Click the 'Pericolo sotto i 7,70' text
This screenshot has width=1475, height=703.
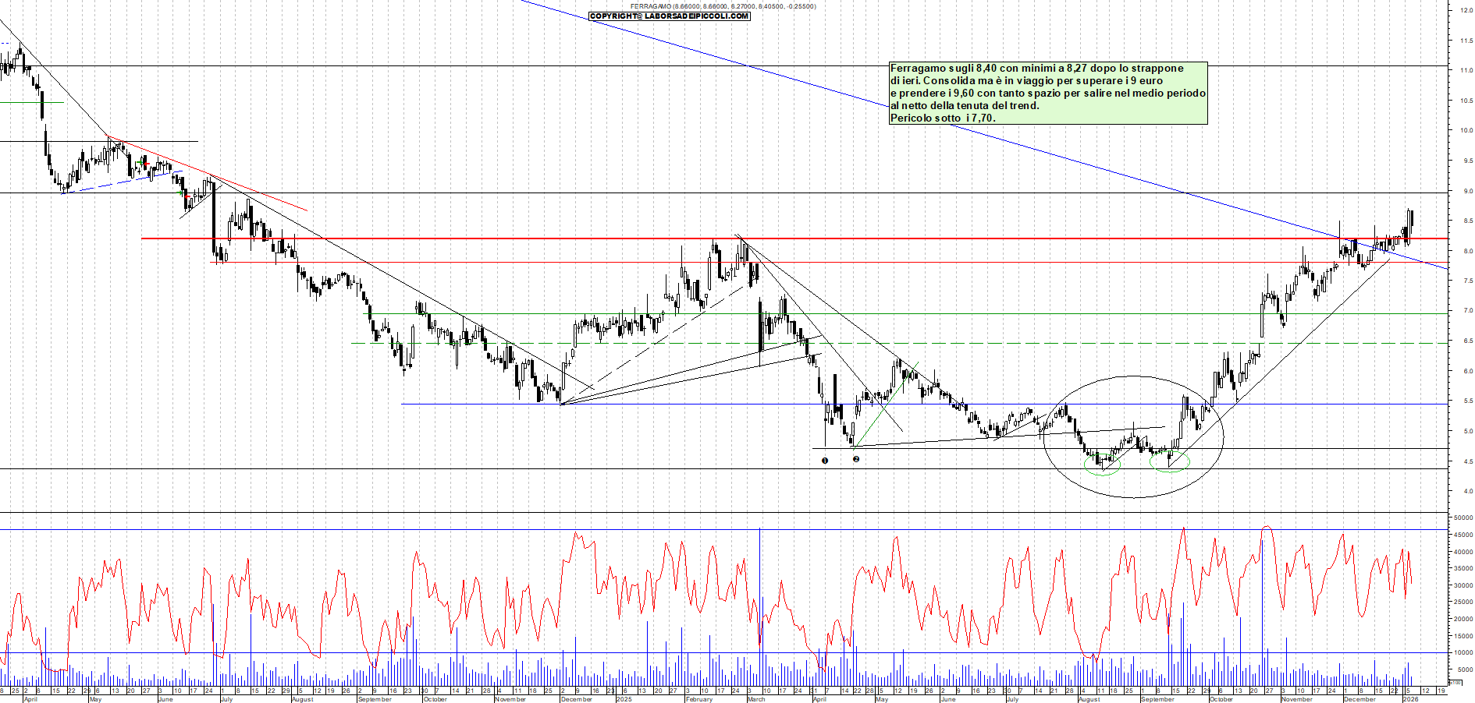coord(943,118)
